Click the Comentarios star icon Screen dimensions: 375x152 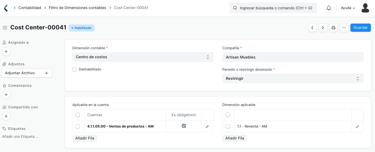click(x=4, y=86)
